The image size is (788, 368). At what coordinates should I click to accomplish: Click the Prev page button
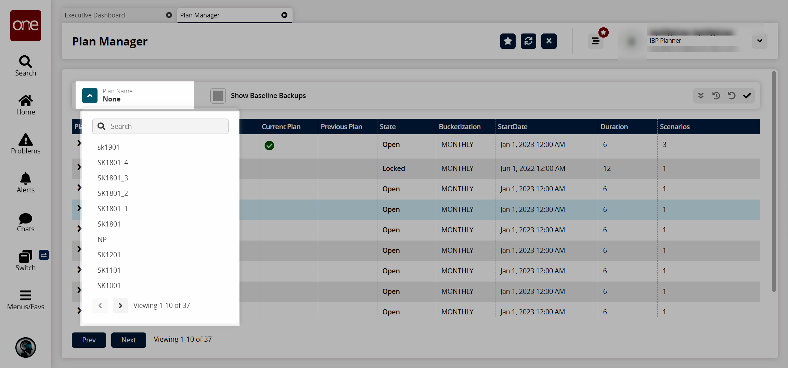(89, 340)
